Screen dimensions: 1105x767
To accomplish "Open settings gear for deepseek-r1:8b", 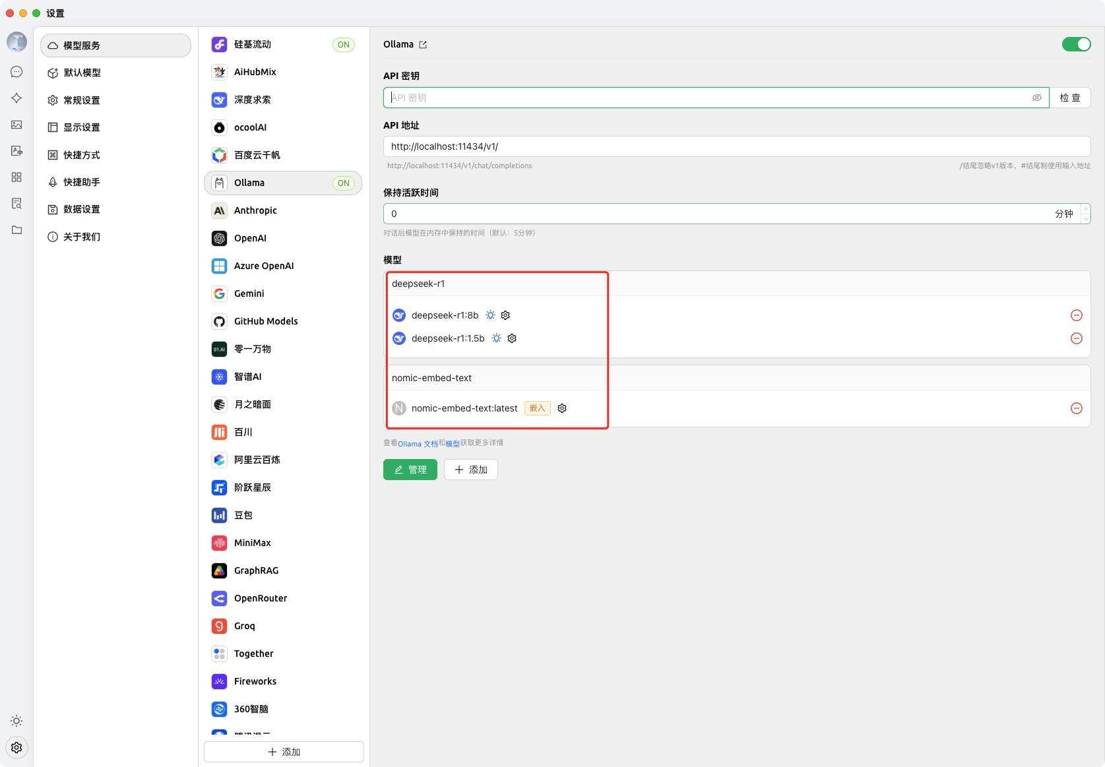I will [505, 315].
